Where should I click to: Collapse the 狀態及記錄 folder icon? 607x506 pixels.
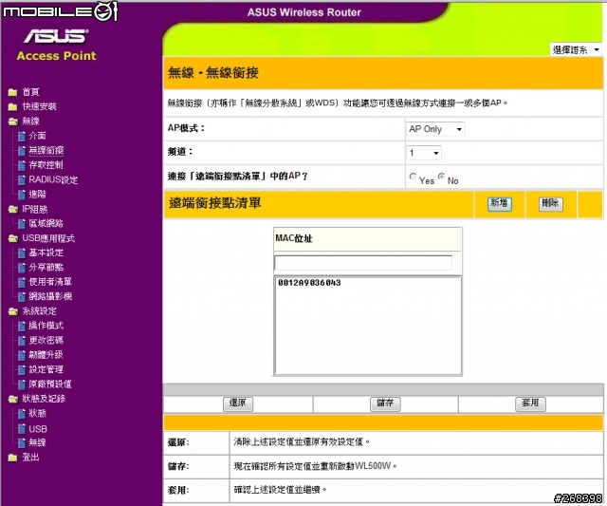click(x=12, y=399)
